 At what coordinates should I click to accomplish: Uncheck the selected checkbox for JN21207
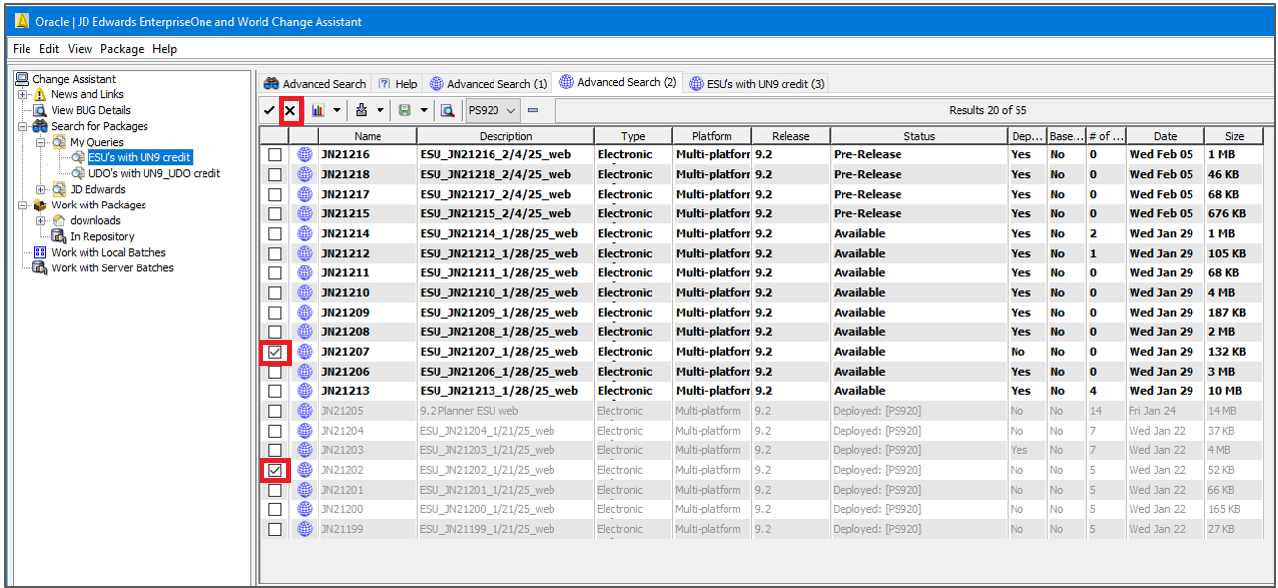click(x=275, y=351)
